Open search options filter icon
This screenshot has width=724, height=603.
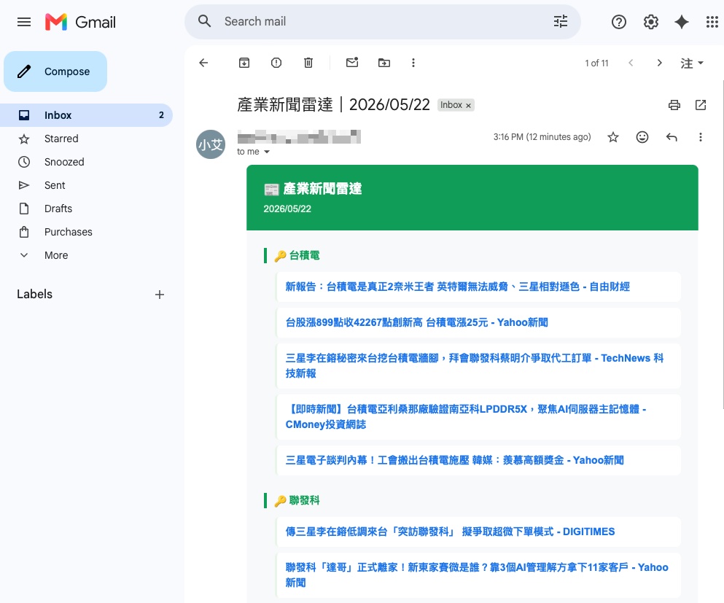[x=561, y=21]
